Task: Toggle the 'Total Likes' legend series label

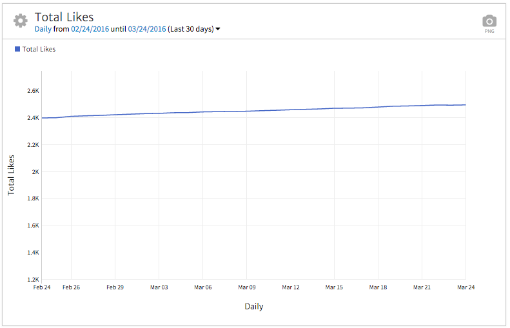Action: [x=39, y=49]
